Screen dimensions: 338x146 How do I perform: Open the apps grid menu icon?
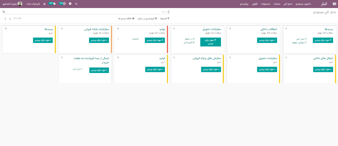(x=334, y=4)
